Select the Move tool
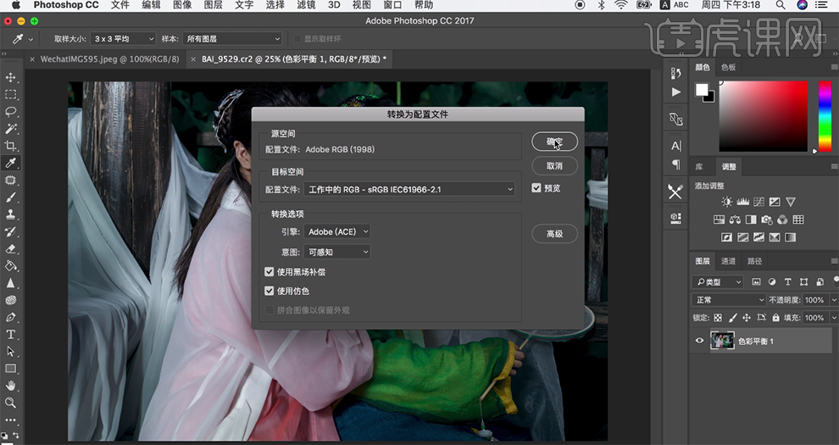The width and height of the screenshot is (839, 445). point(11,77)
